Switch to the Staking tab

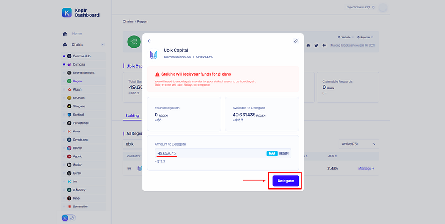[132, 116]
